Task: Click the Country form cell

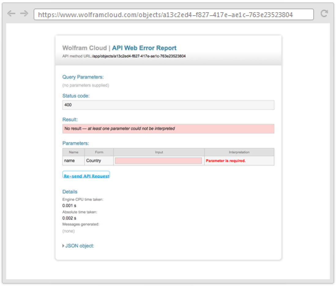Action: click(94, 161)
